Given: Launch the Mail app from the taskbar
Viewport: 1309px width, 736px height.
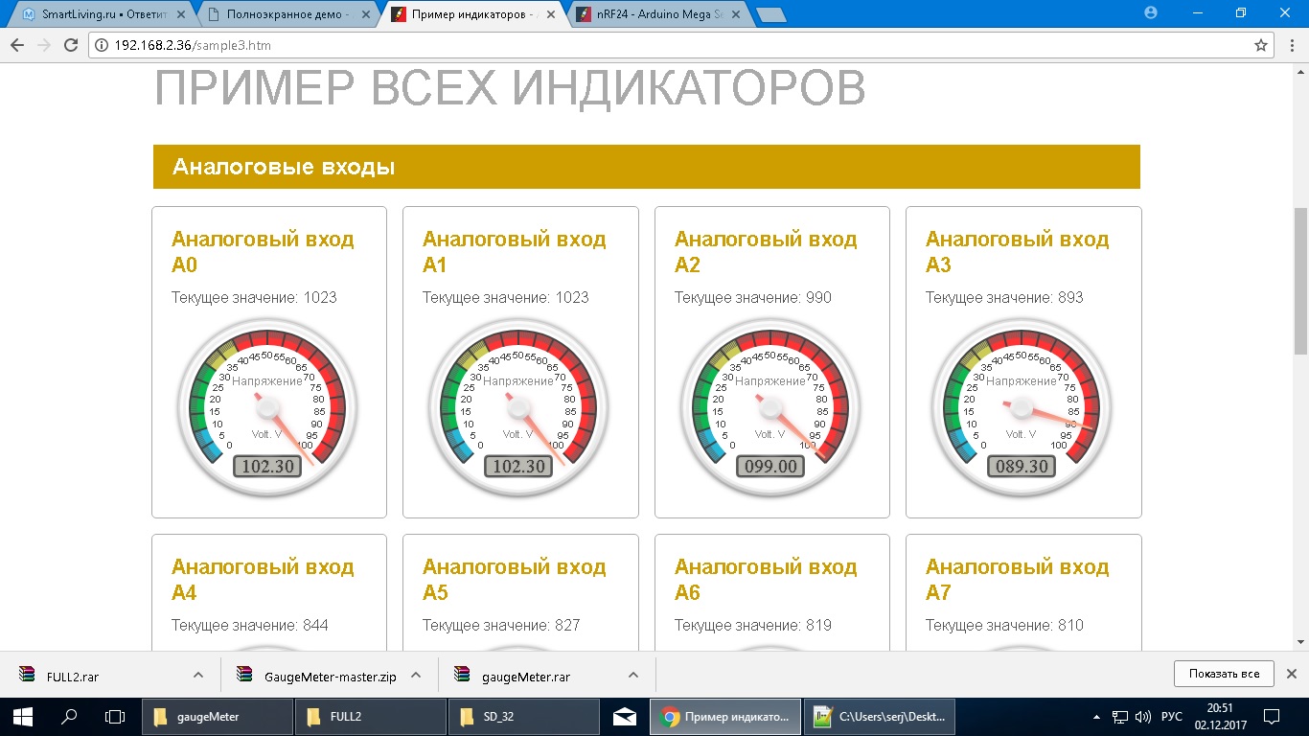Looking at the screenshot, I should click(624, 716).
